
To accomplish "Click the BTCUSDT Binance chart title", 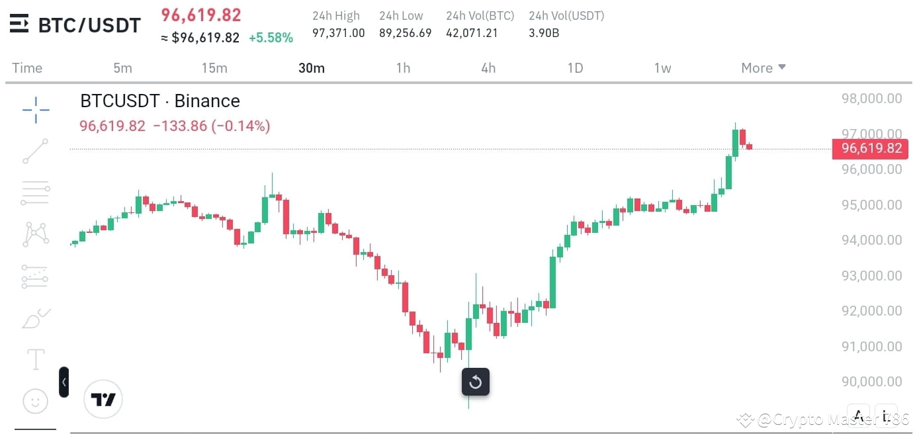I will pos(159,101).
